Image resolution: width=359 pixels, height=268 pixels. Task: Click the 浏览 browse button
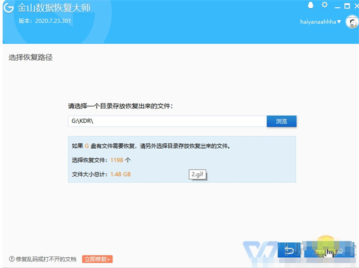[x=281, y=121]
